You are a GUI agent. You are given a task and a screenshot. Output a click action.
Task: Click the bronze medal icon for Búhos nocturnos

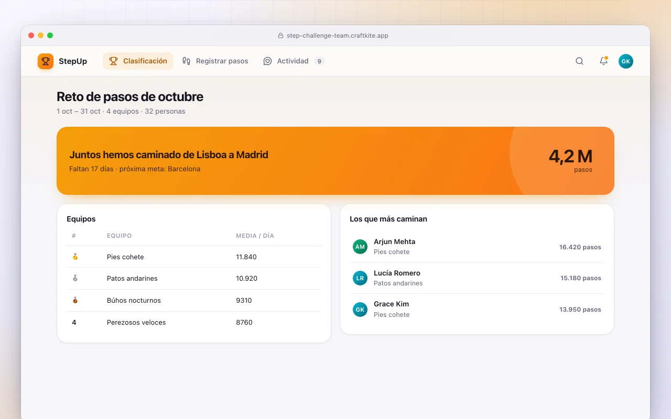click(x=75, y=300)
